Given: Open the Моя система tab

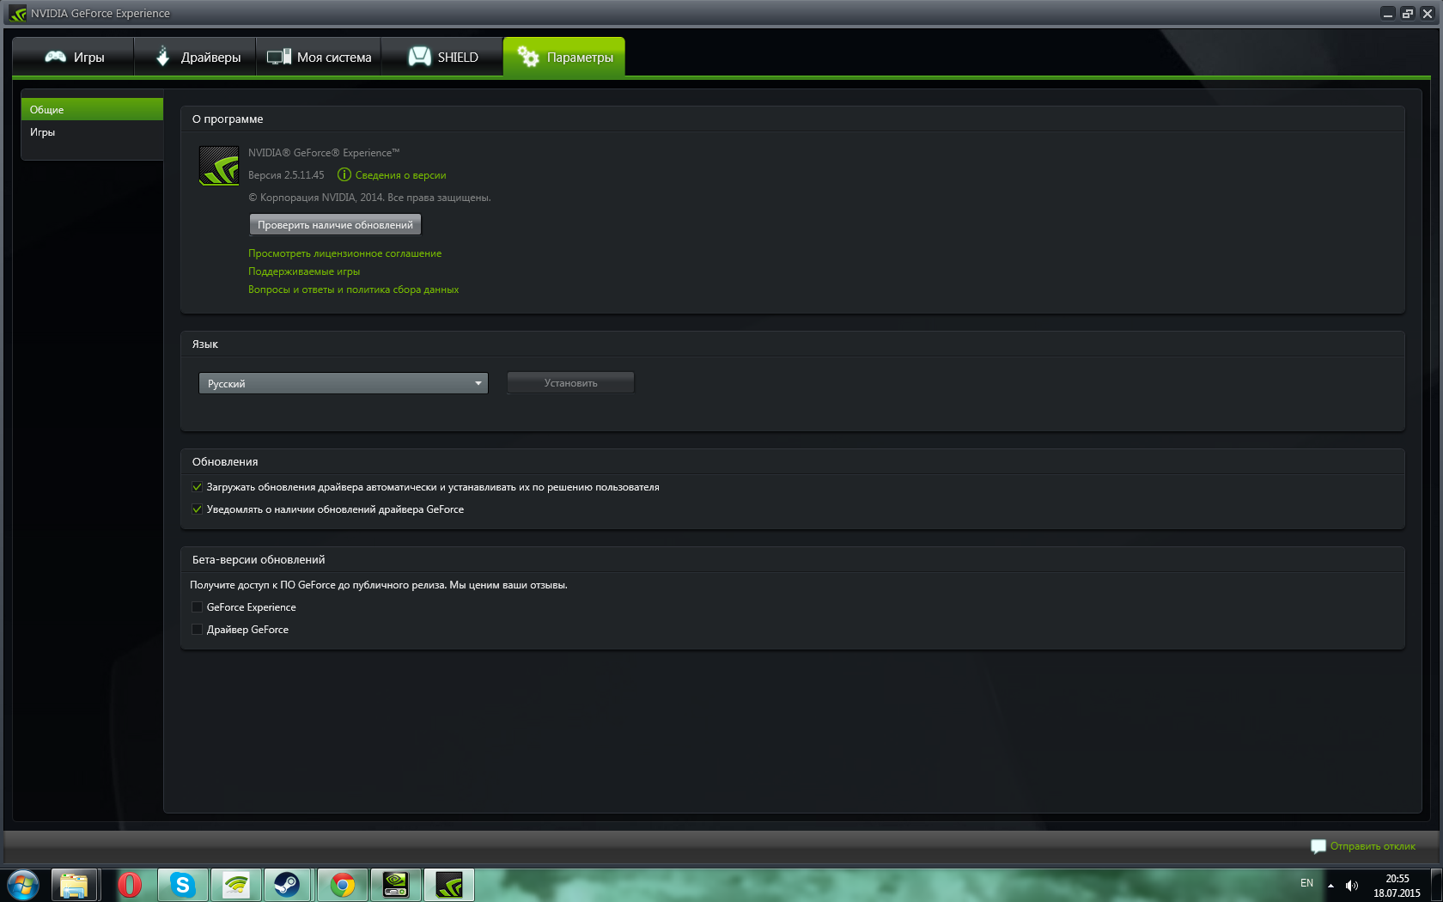Looking at the screenshot, I should tap(319, 57).
